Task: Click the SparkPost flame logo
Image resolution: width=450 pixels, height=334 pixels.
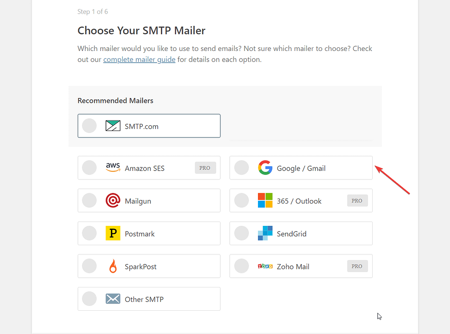Action: click(113, 266)
